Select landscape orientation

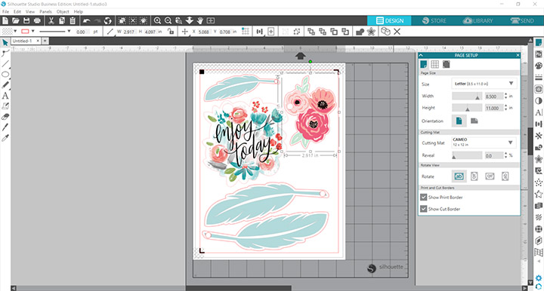(474, 121)
